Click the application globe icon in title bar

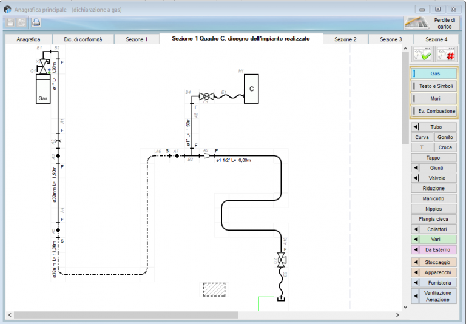pyautogui.click(x=8, y=10)
